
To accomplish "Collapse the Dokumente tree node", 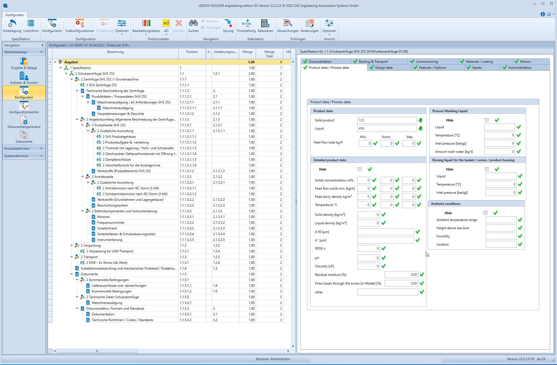I will pyautogui.click(x=72, y=274).
